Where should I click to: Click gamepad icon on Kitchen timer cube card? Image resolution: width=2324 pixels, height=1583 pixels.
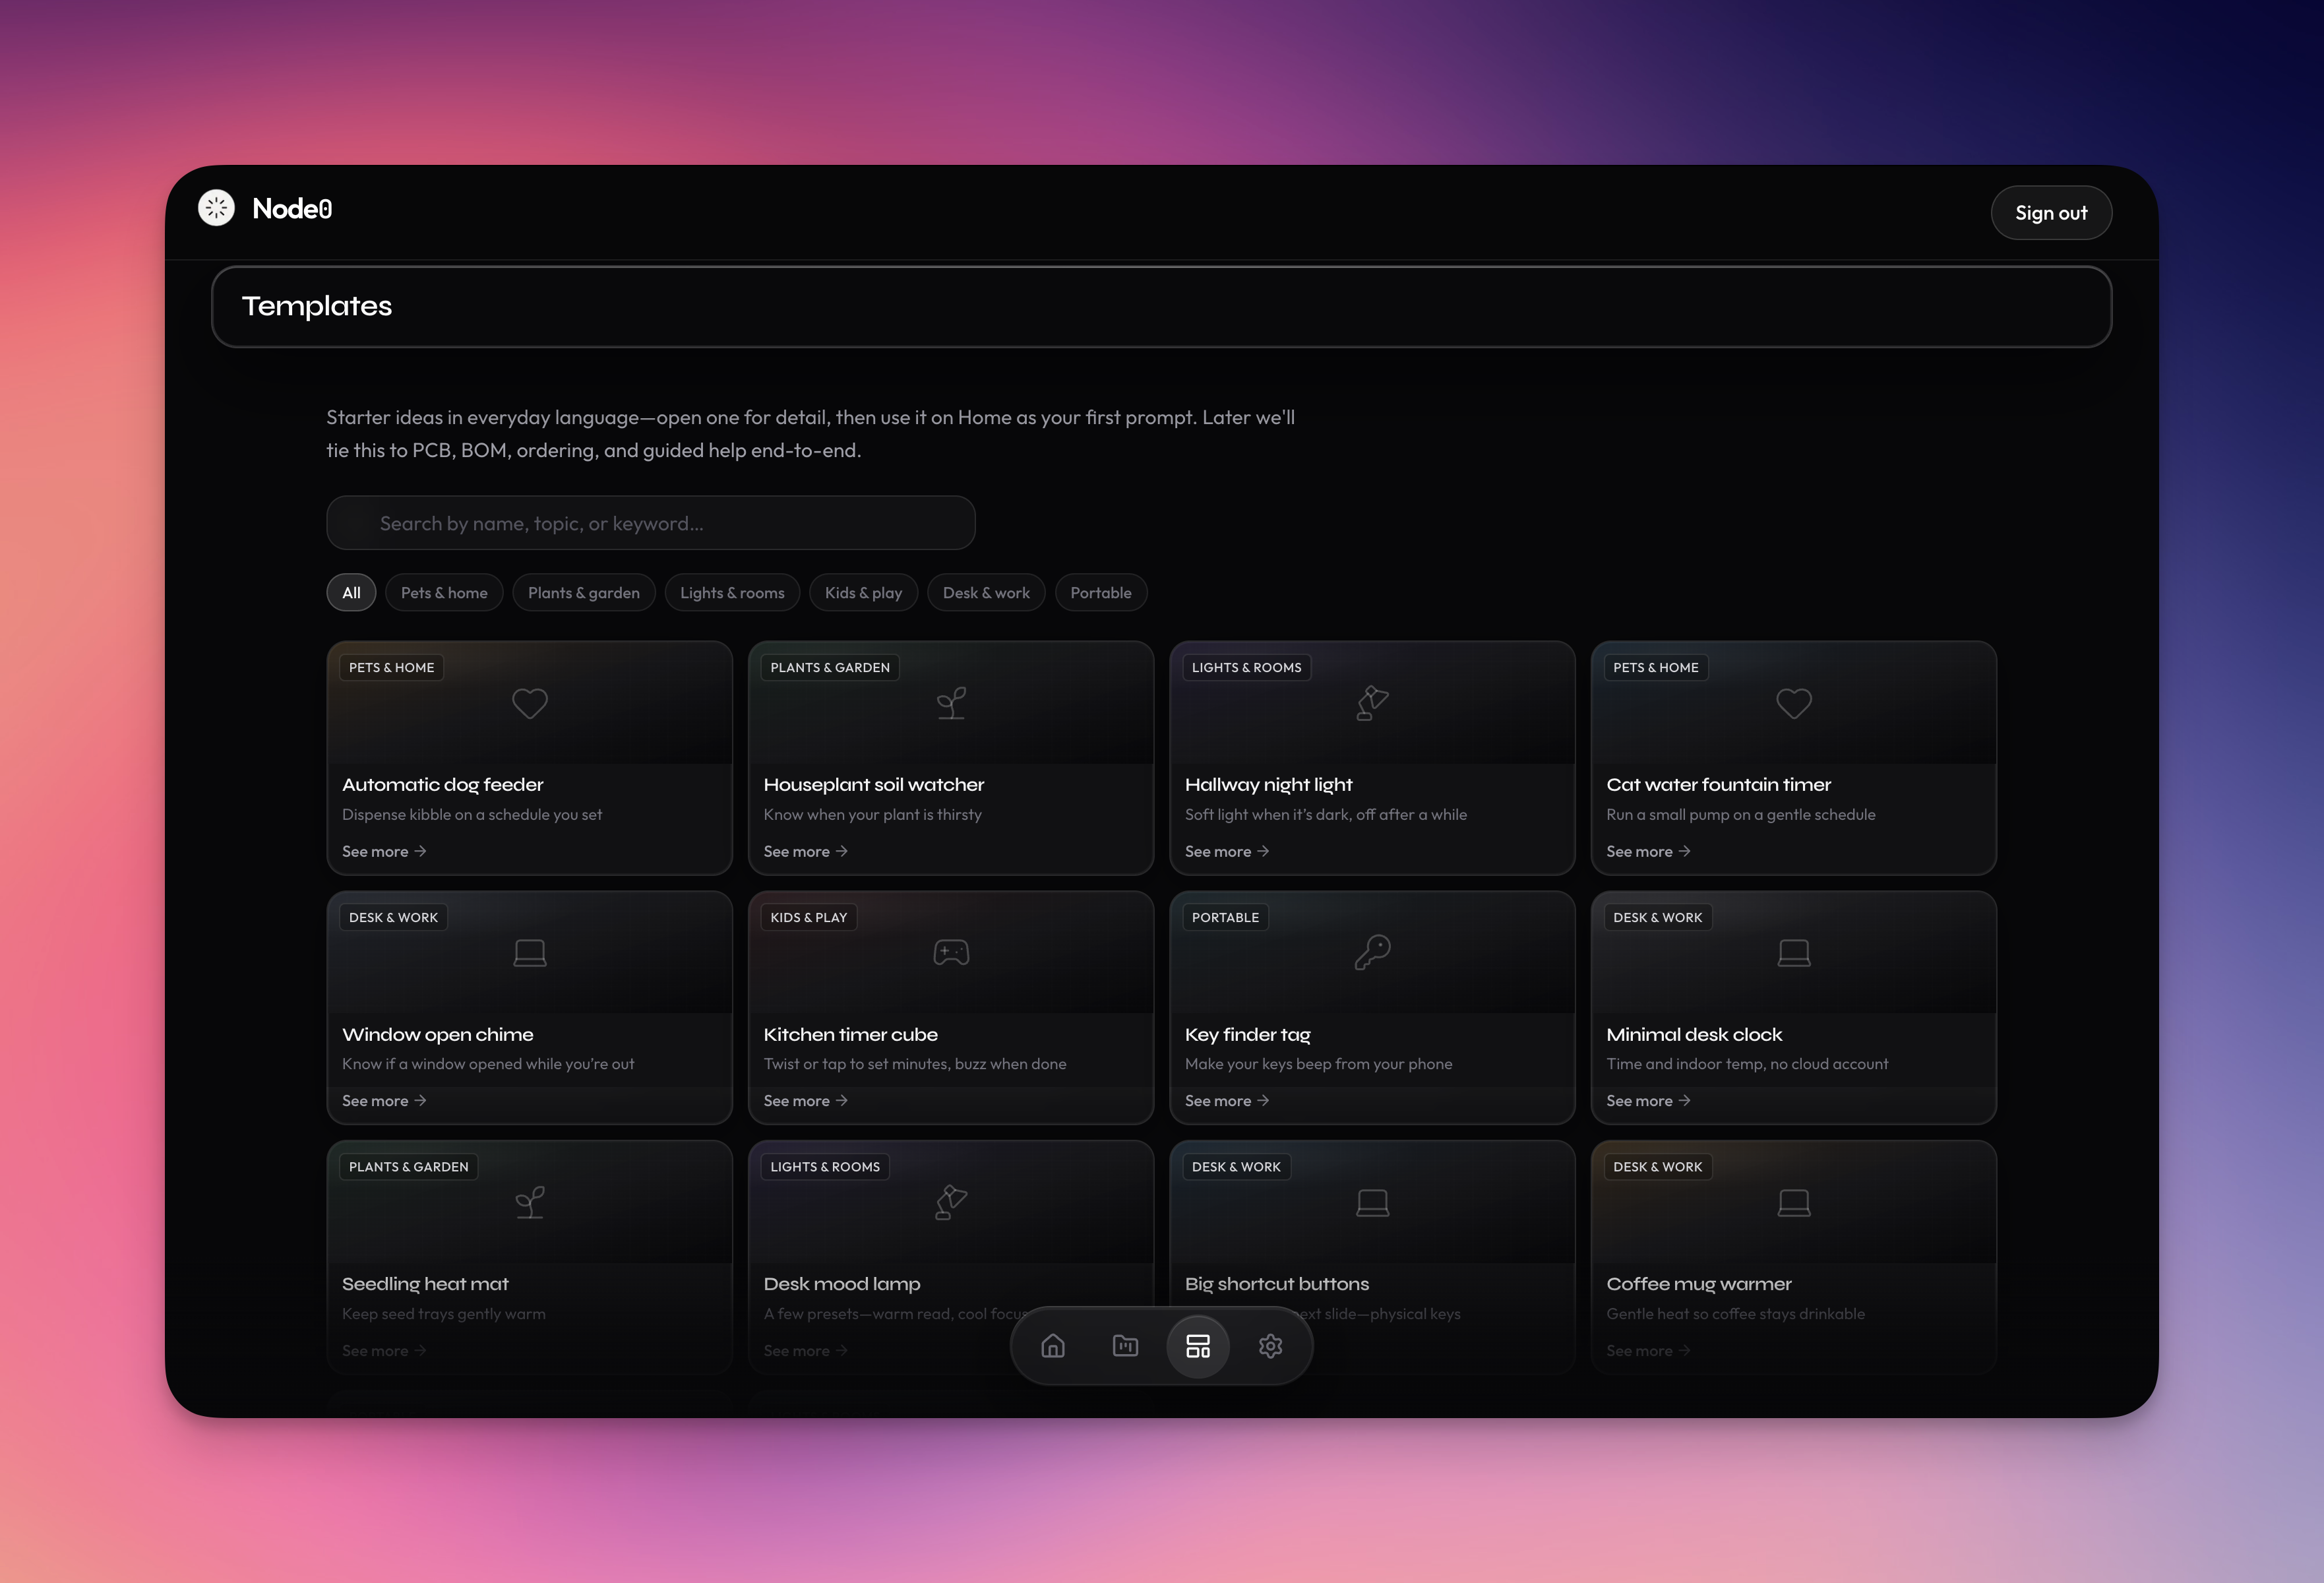(951, 952)
